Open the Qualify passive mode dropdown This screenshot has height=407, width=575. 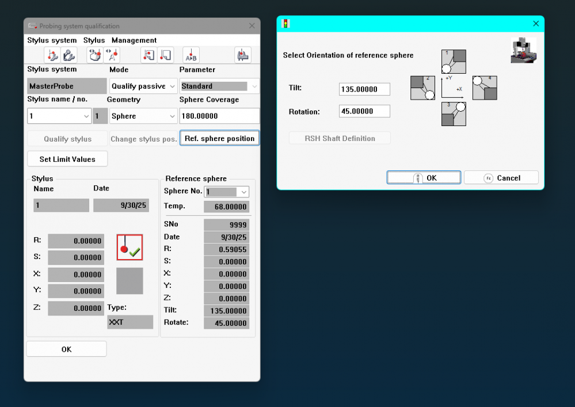tap(173, 85)
